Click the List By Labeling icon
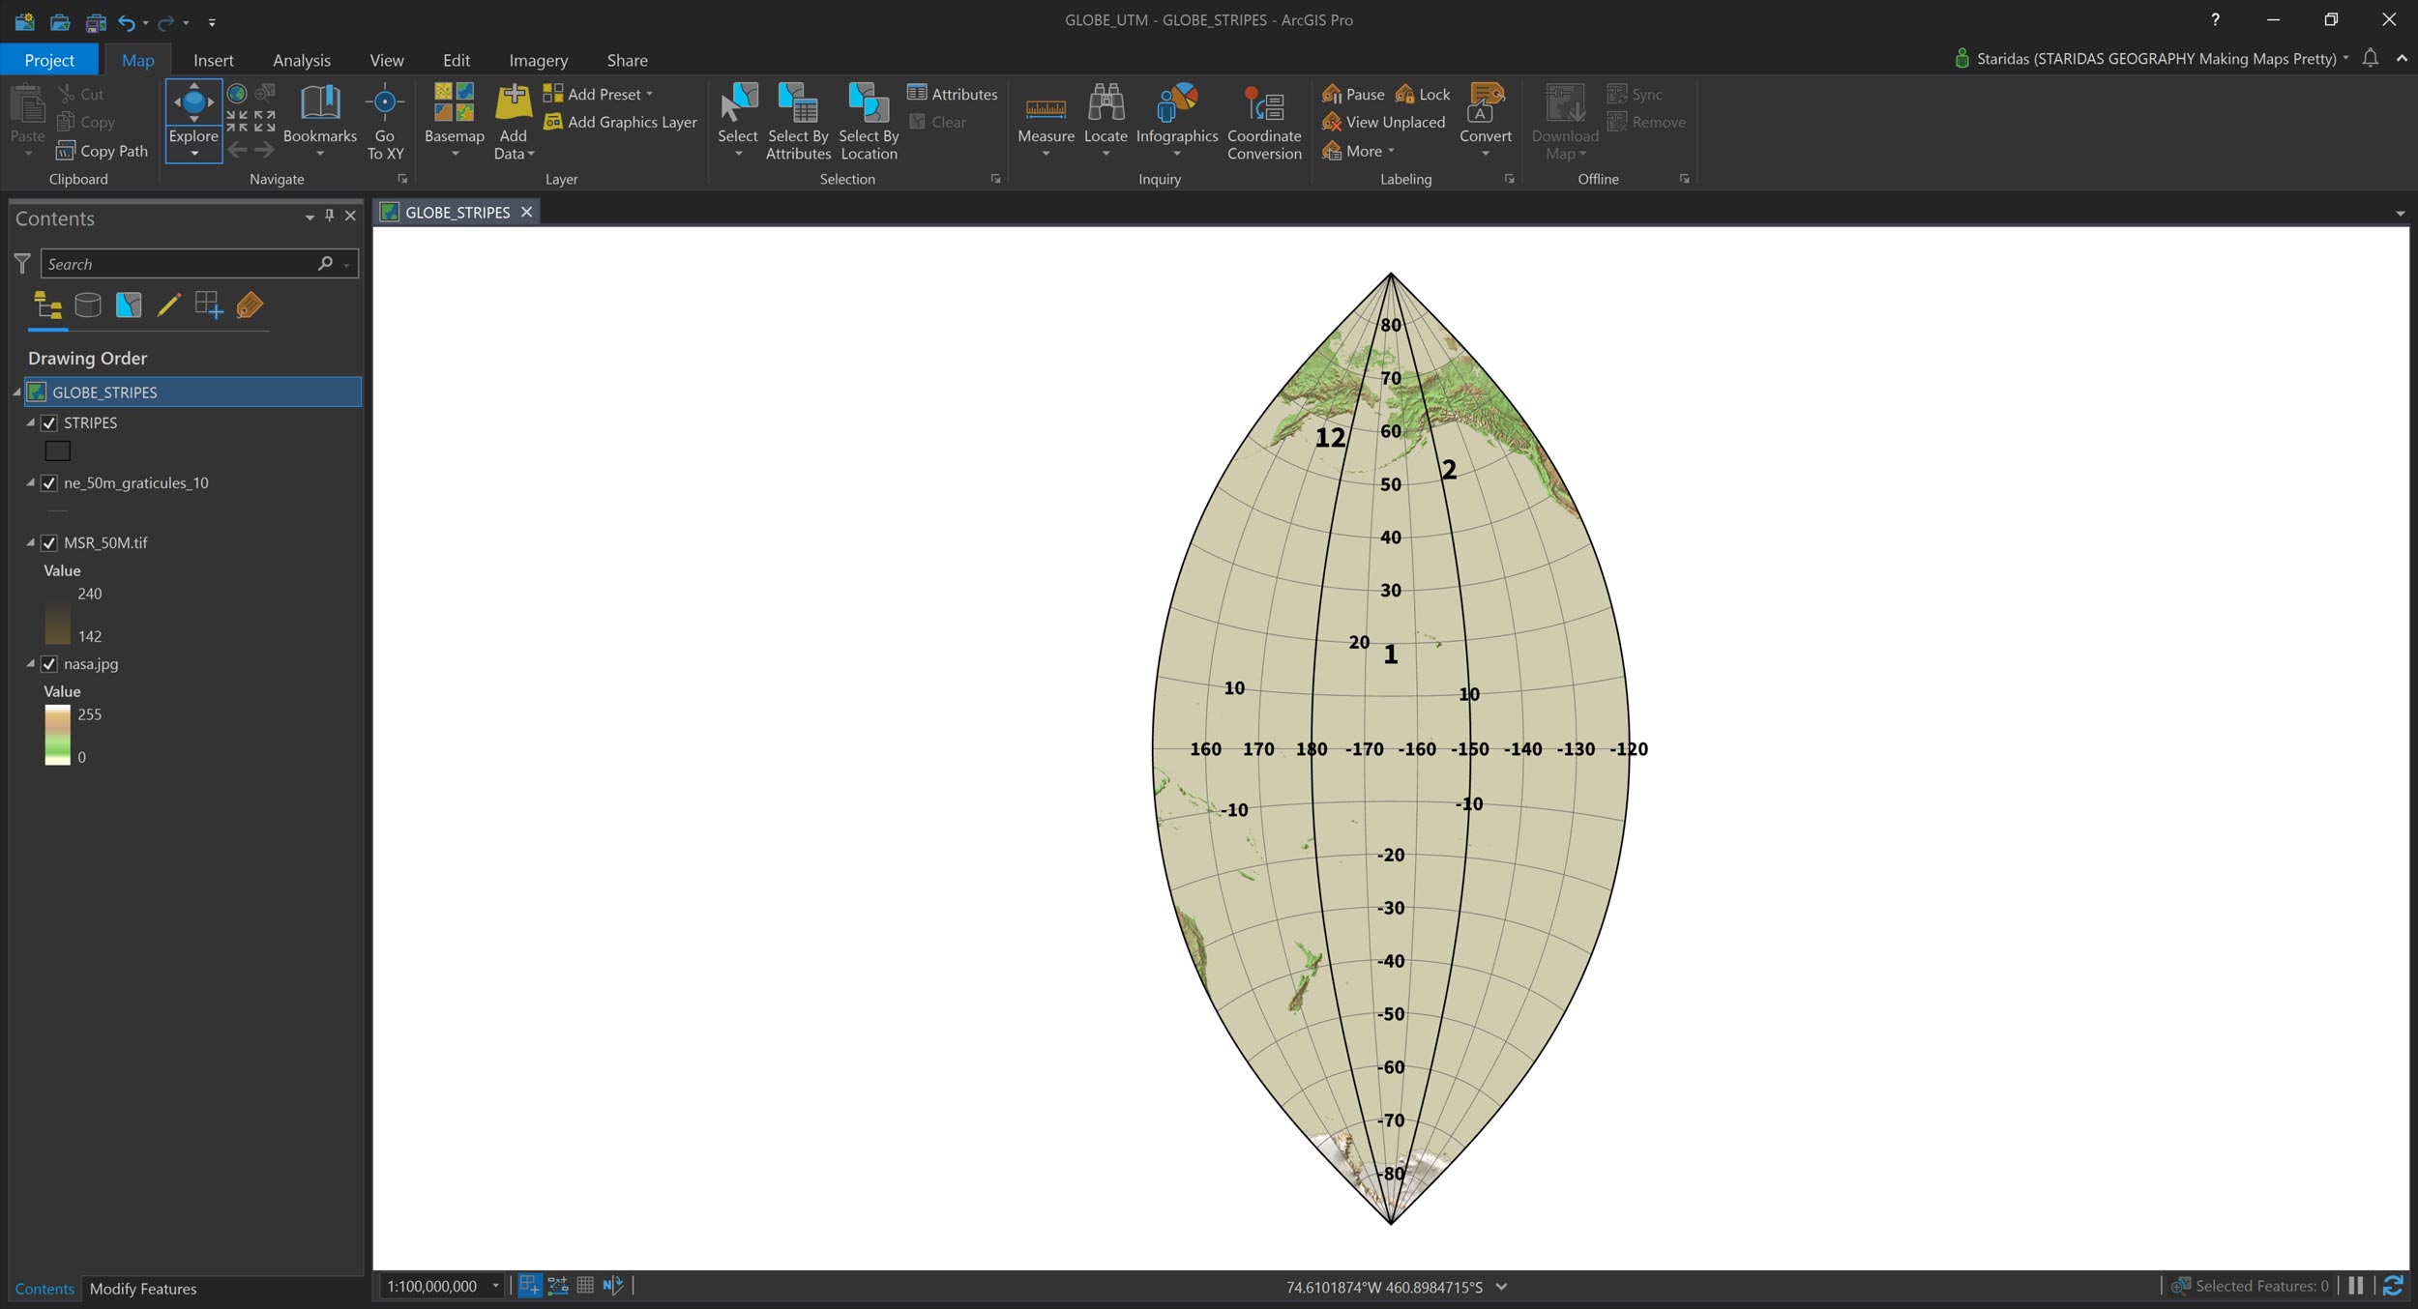Image resolution: width=2418 pixels, height=1309 pixels. click(250, 305)
